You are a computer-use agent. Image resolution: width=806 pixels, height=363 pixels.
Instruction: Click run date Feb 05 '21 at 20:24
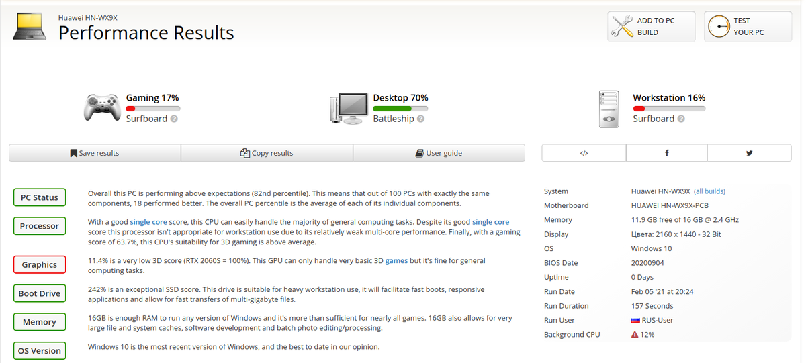tap(662, 292)
